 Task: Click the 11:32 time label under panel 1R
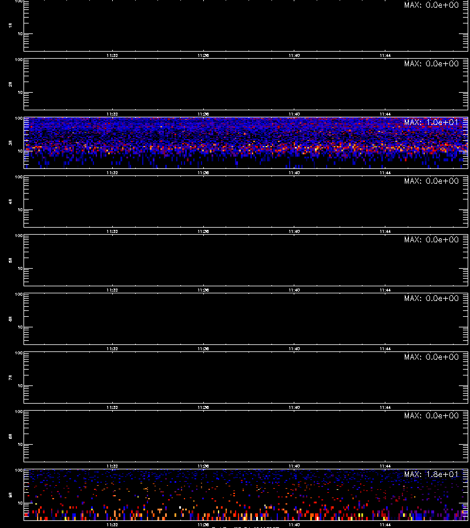tap(112, 56)
